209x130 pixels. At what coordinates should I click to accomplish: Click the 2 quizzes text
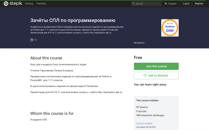pos(141,111)
